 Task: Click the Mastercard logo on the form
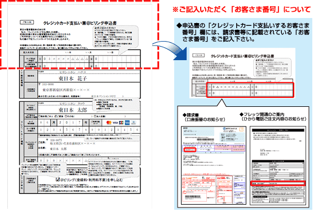(109, 123)
